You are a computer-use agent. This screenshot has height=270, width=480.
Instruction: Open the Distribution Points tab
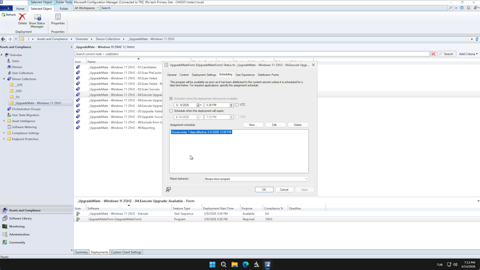tap(268, 75)
